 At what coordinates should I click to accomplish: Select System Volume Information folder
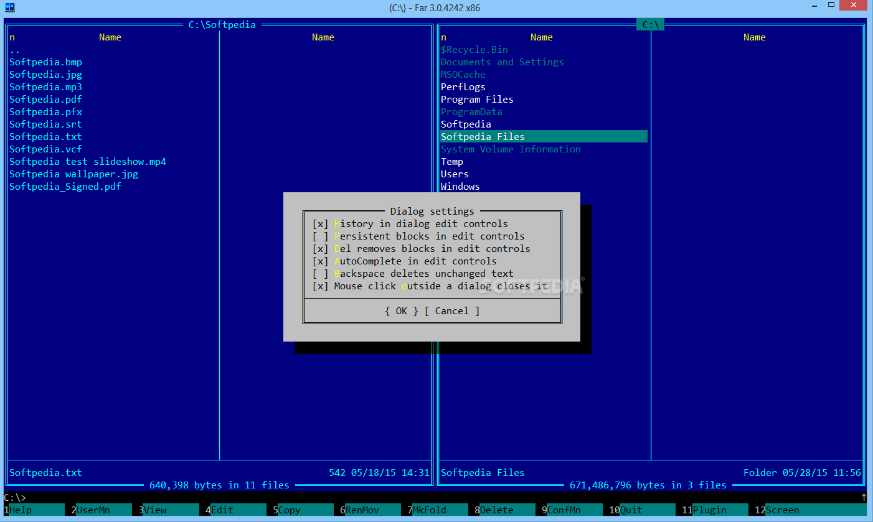tap(511, 149)
